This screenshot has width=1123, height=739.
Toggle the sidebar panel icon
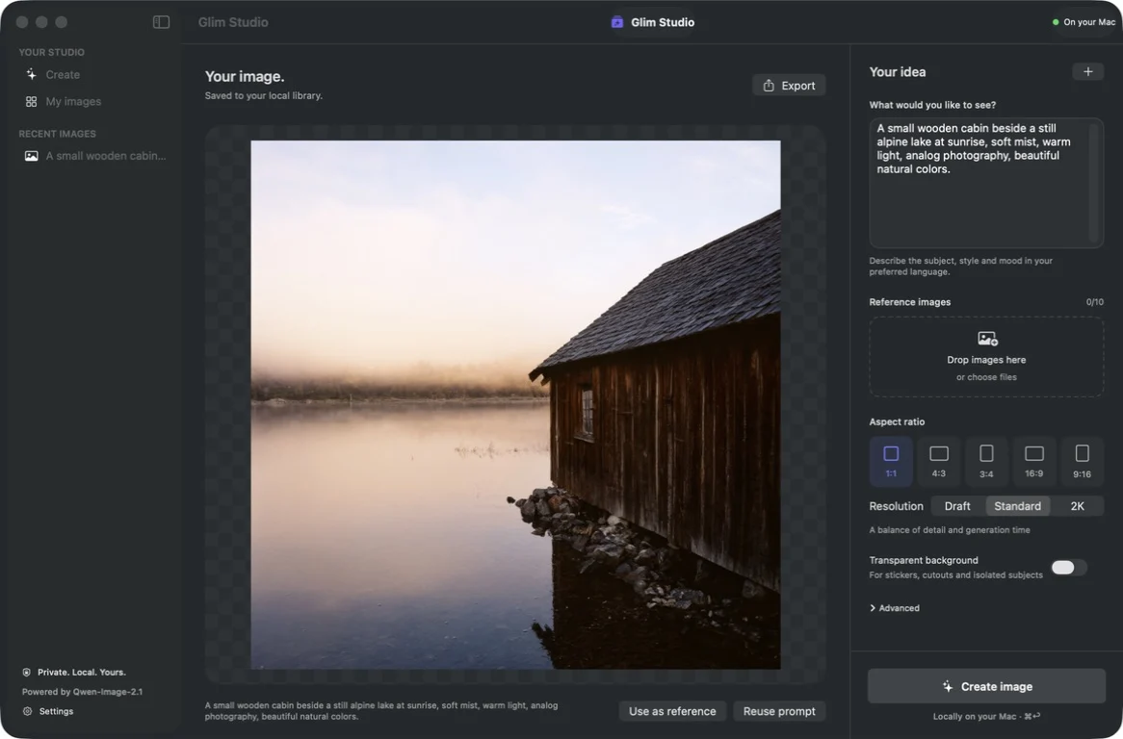coord(161,22)
